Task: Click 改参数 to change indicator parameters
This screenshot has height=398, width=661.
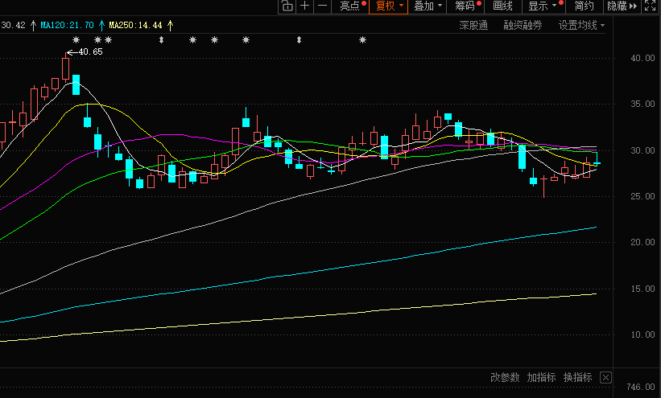Action: [505, 377]
